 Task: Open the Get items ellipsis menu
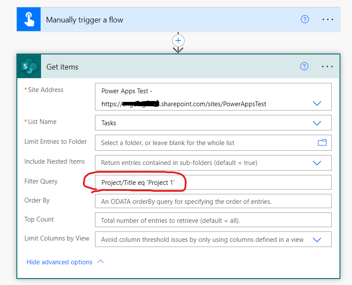click(327, 66)
